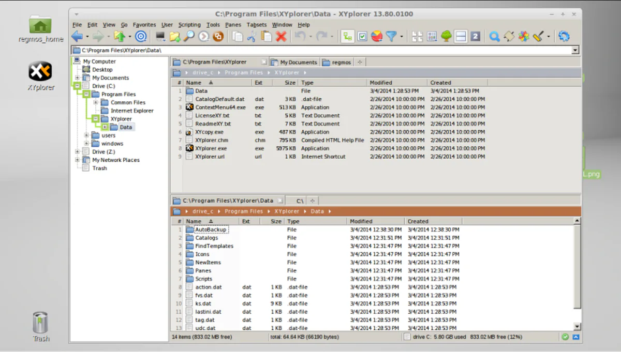The height and width of the screenshot is (352, 621).
Task: Toggle Pane 2 with the '2' icon
Action: [475, 36]
